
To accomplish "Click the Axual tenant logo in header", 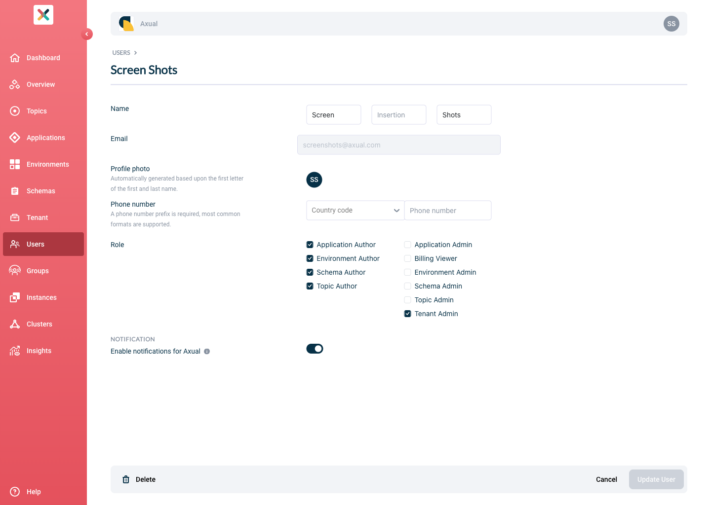I will (x=126, y=24).
